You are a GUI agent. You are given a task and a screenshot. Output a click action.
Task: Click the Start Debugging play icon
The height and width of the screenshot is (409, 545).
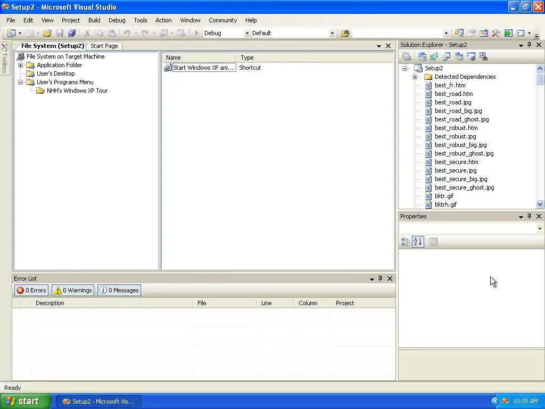(197, 33)
